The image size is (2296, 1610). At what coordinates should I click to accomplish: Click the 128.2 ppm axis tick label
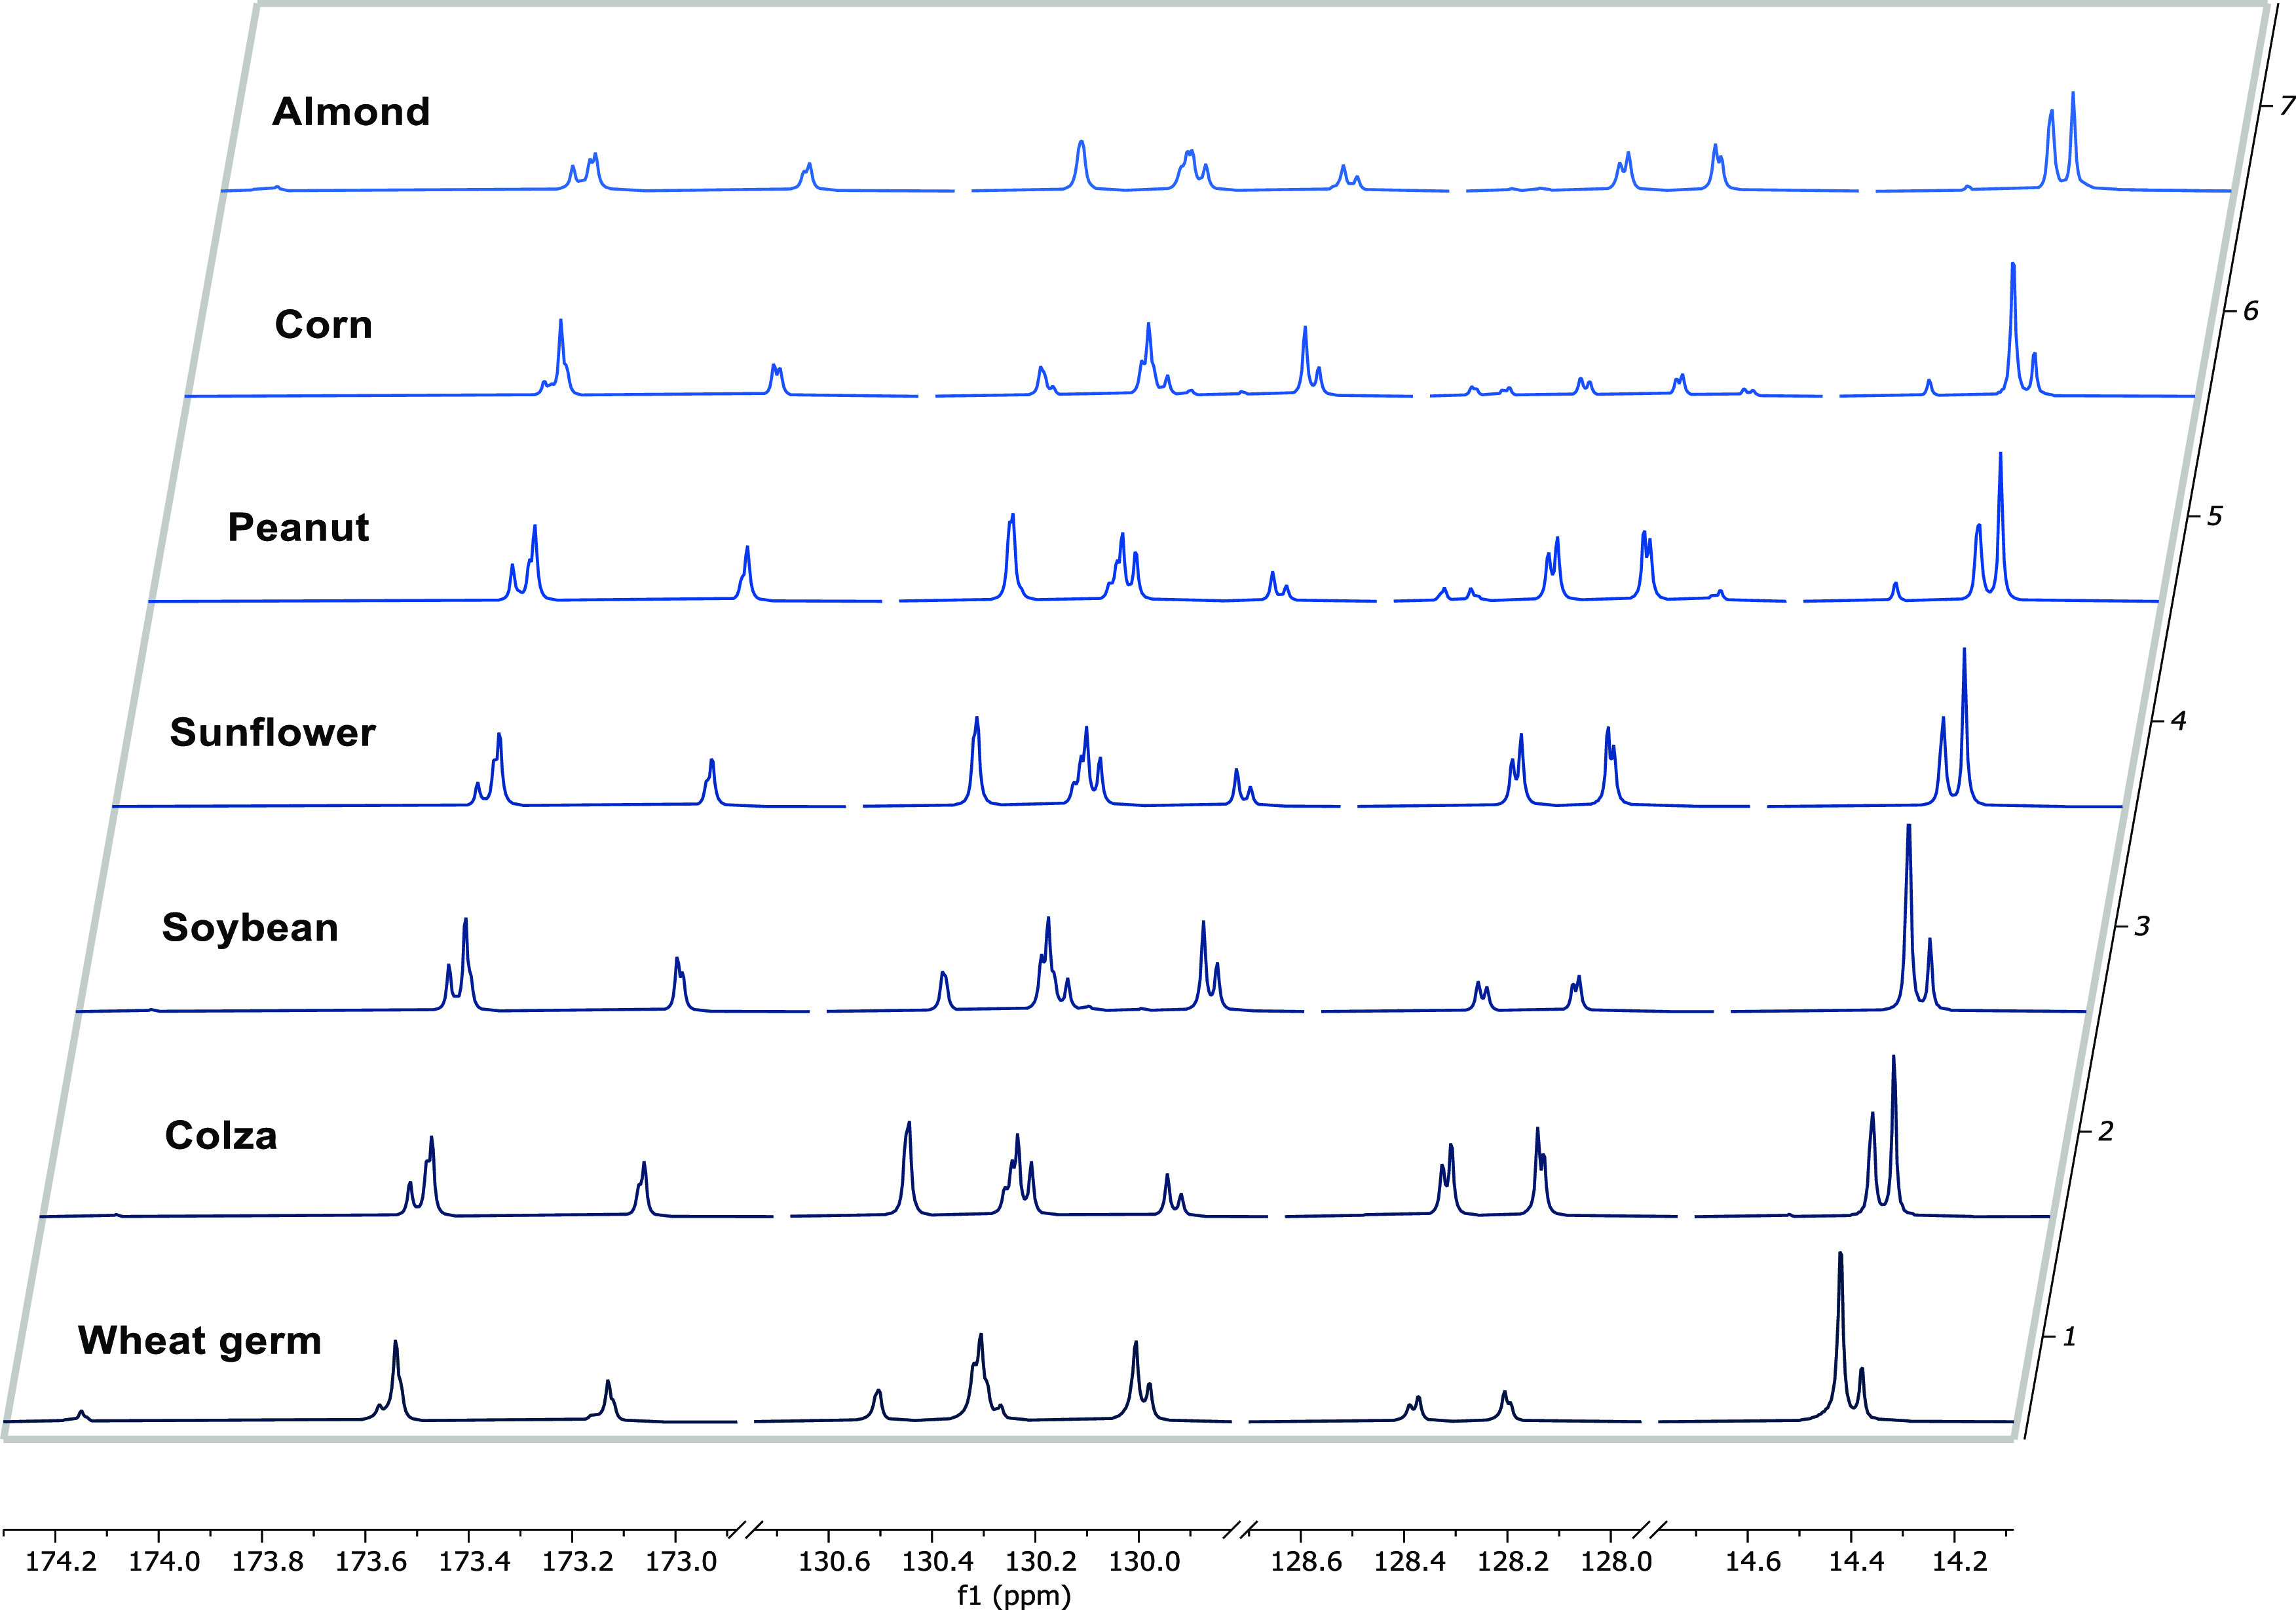click(x=1513, y=1561)
